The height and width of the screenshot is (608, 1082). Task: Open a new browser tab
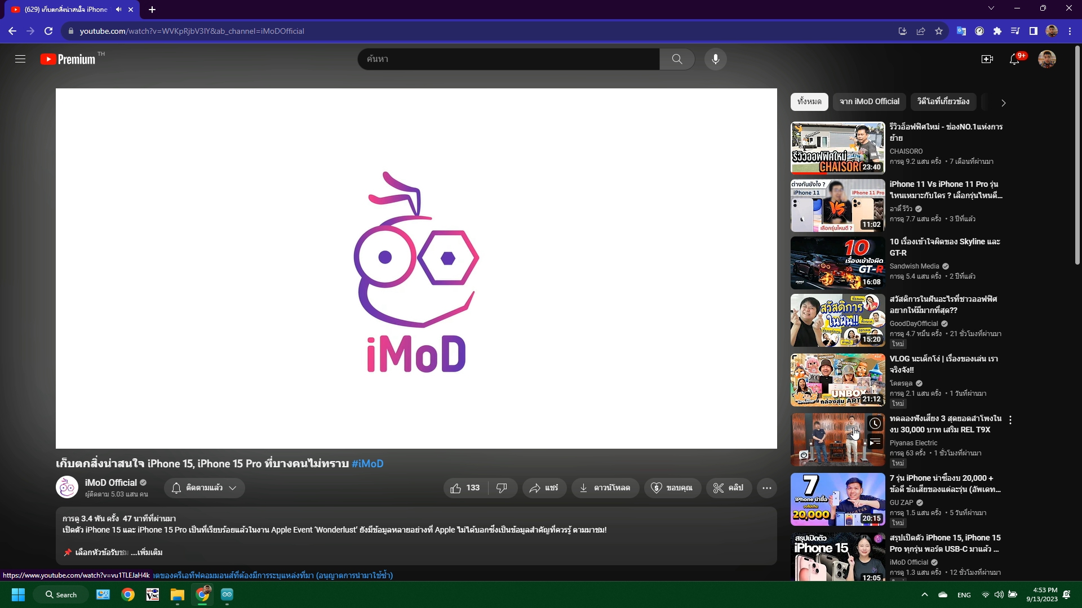click(152, 10)
